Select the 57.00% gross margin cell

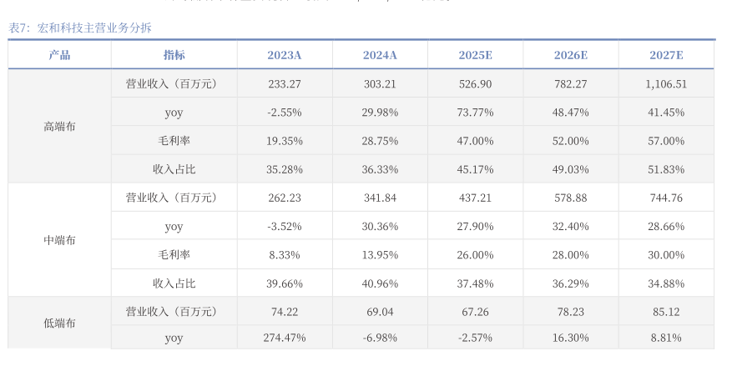click(666, 141)
